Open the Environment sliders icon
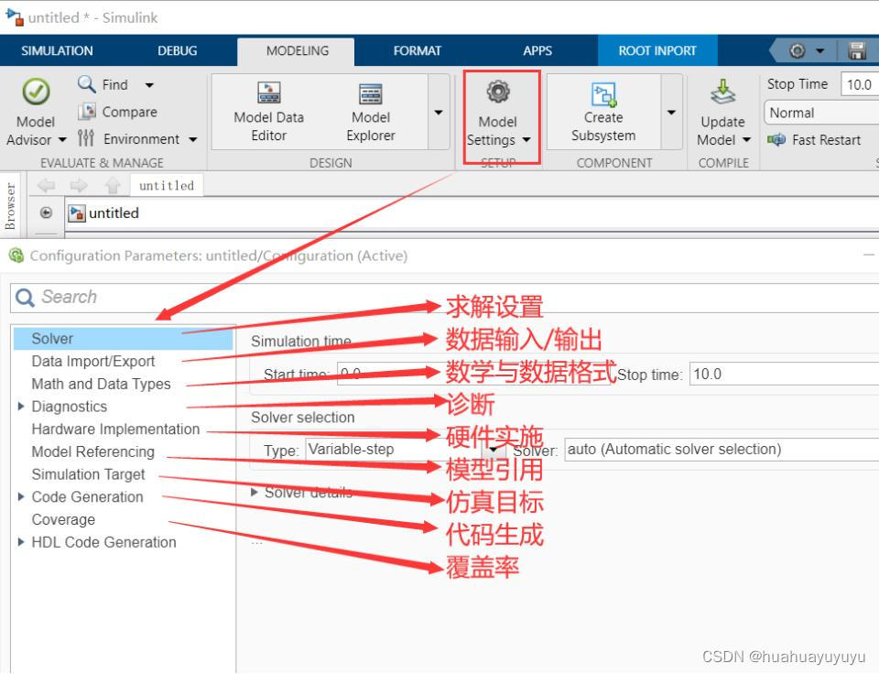 click(86, 138)
